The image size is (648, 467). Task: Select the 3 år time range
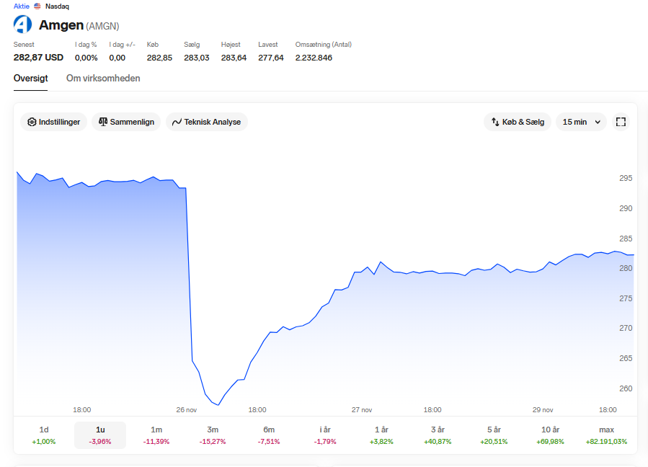(x=438, y=435)
